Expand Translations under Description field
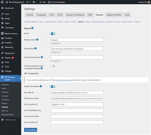The height and width of the screenshot is (135, 151). [x=56, y=52]
